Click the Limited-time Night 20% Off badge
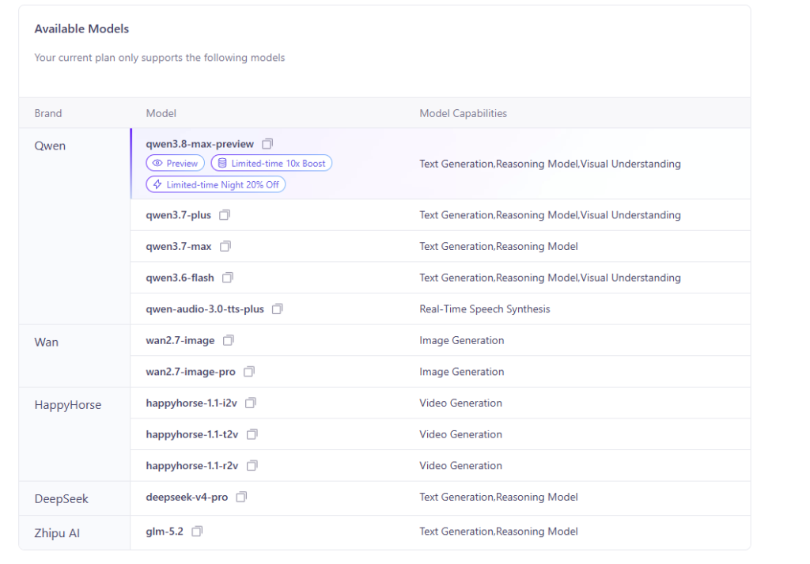The image size is (810, 564). click(216, 184)
